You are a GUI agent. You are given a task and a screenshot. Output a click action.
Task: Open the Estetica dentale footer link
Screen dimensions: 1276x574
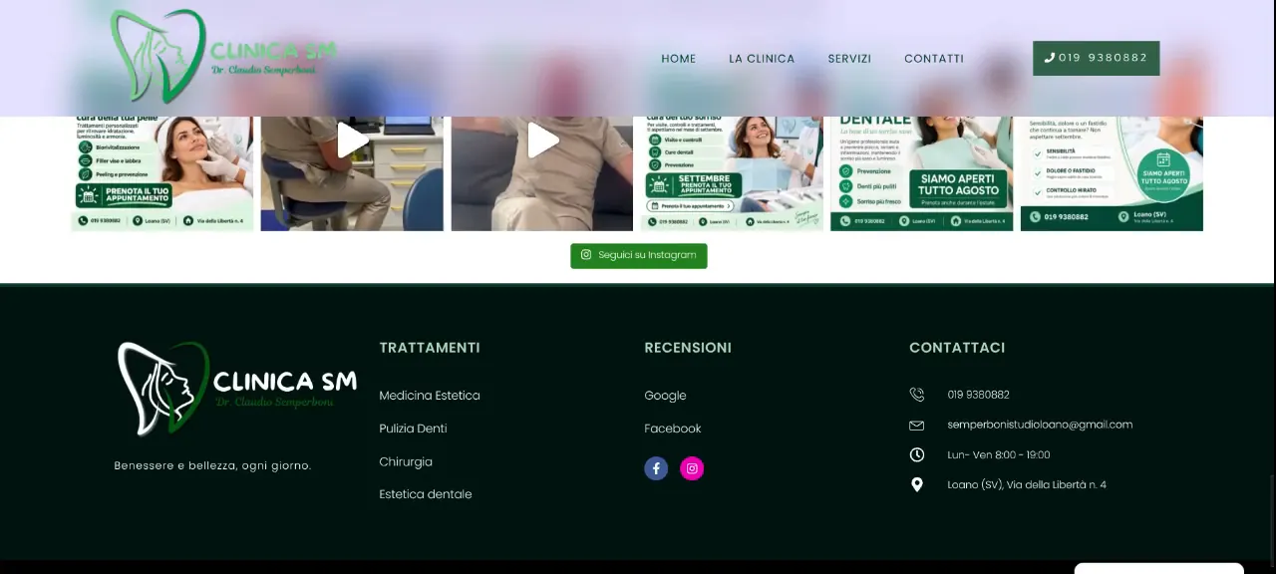(426, 494)
